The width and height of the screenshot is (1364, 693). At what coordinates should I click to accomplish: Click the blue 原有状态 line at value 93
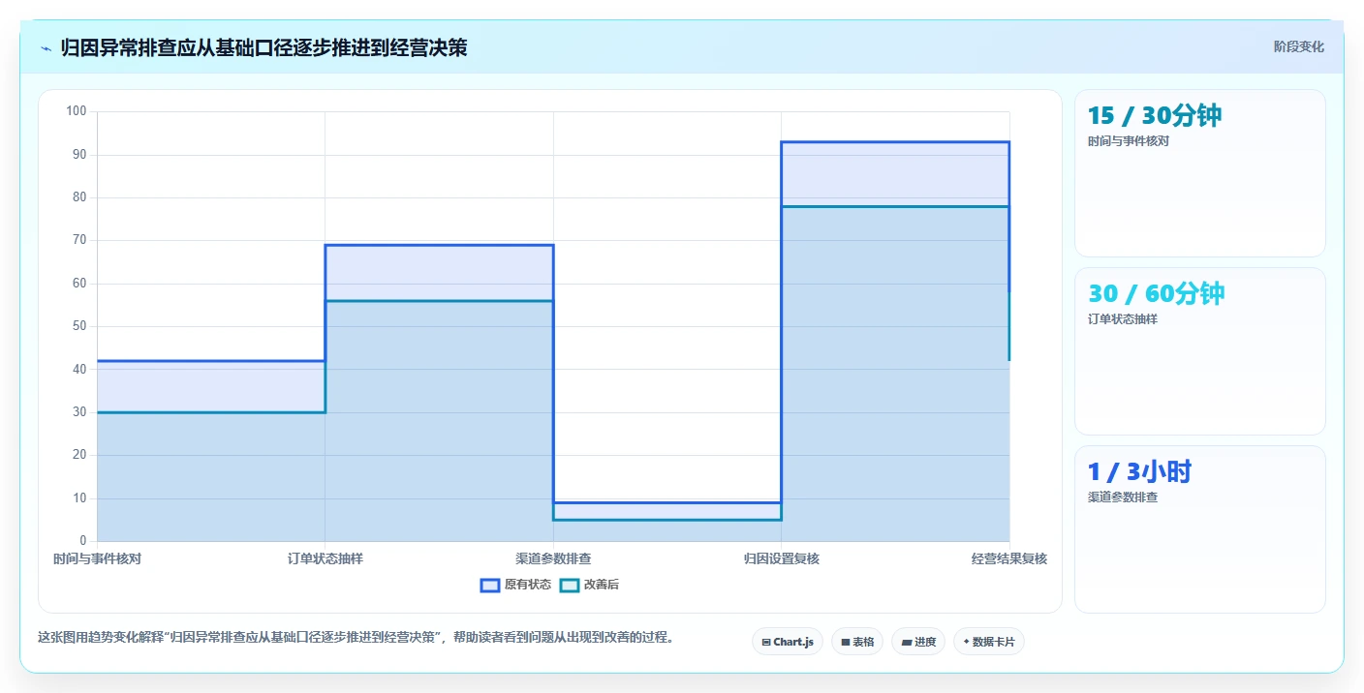[x=895, y=142]
